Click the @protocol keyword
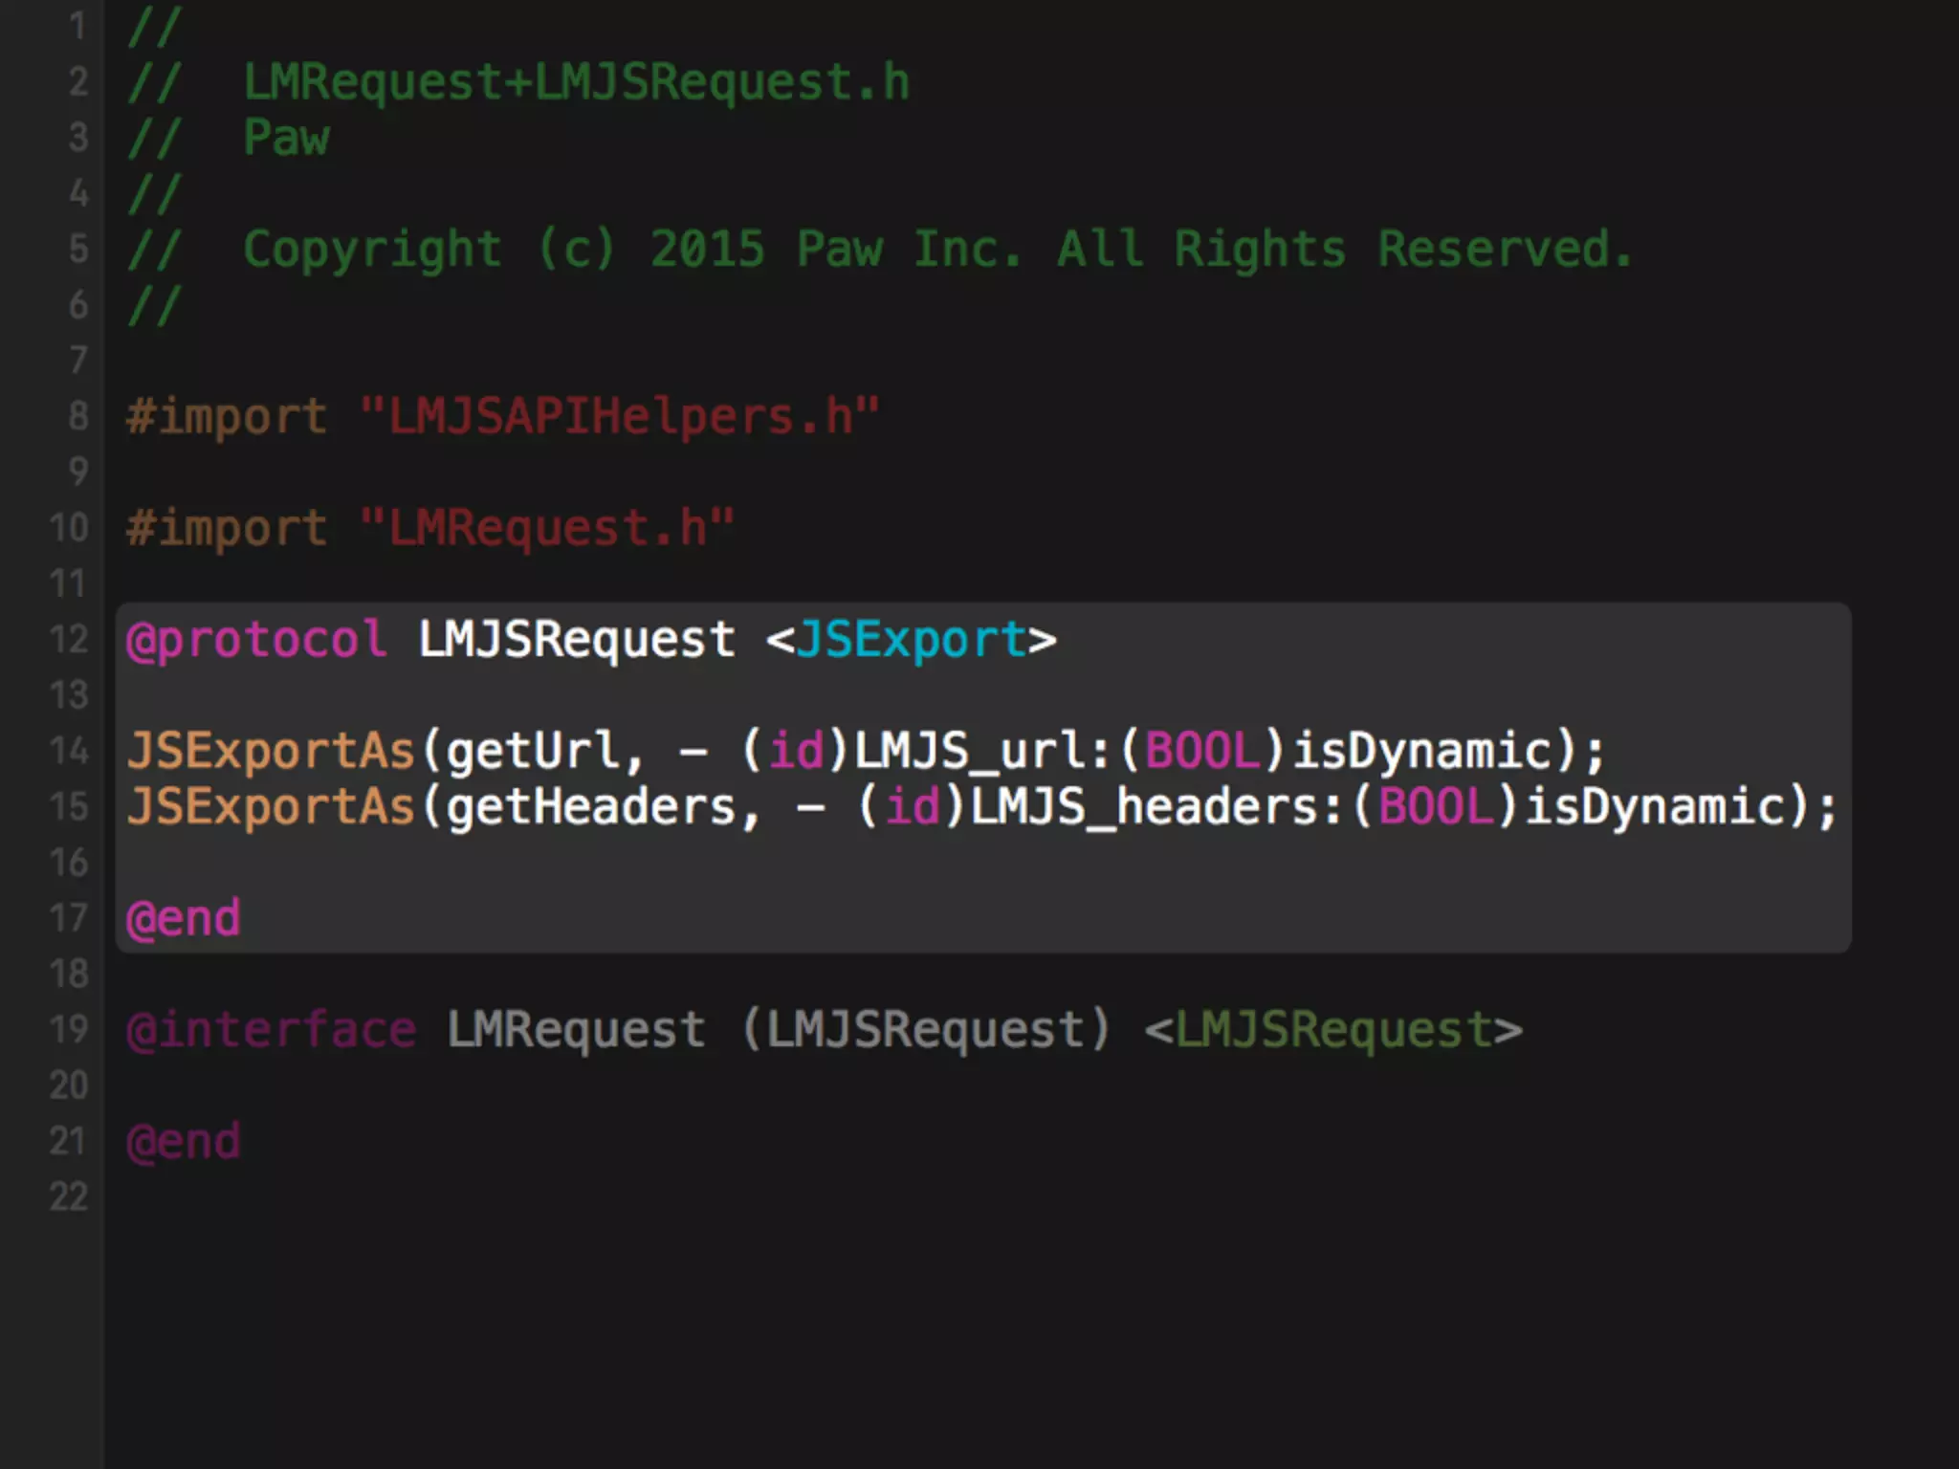Image resolution: width=1959 pixels, height=1469 pixels. click(256, 640)
